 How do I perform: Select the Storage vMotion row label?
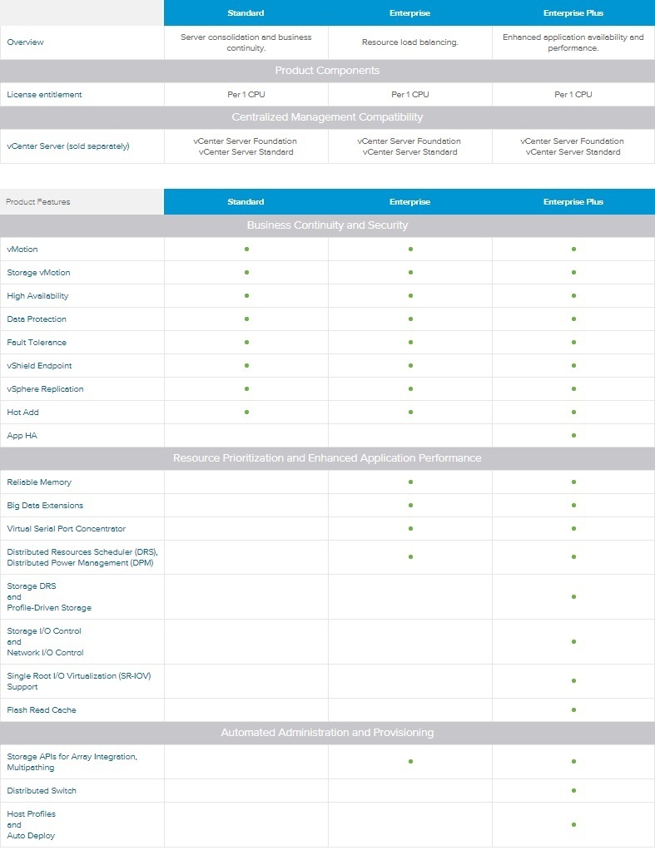(x=38, y=273)
